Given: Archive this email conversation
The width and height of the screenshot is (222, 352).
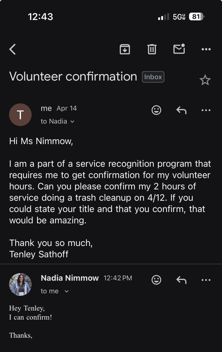Looking at the screenshot, I should click(x=125, y=50).
